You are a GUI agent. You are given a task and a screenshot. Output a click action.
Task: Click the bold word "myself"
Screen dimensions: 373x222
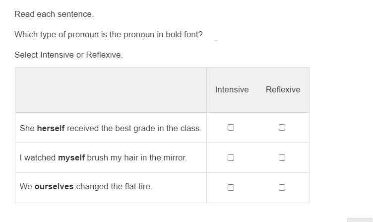point(71,158)
